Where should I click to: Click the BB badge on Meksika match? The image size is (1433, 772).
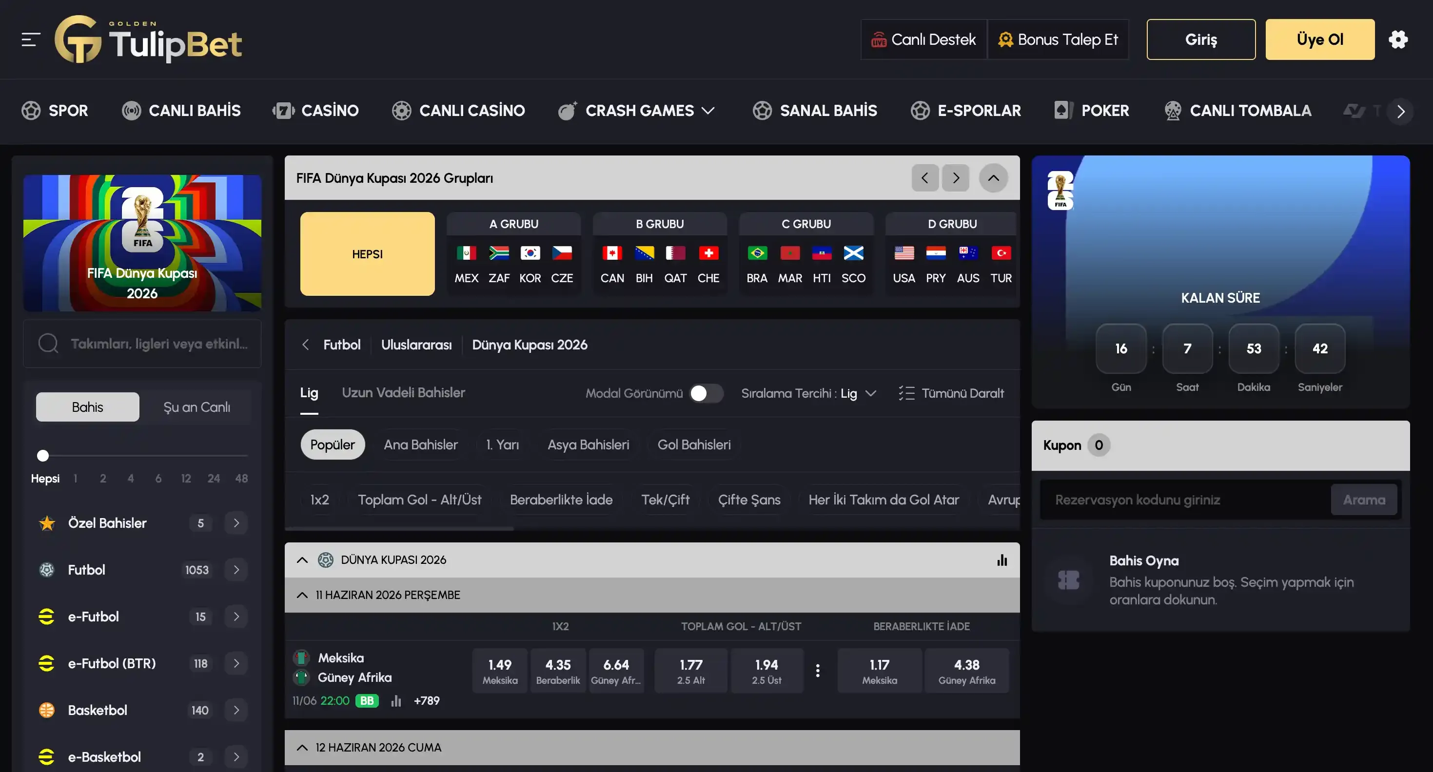click(x=367, y=701)
